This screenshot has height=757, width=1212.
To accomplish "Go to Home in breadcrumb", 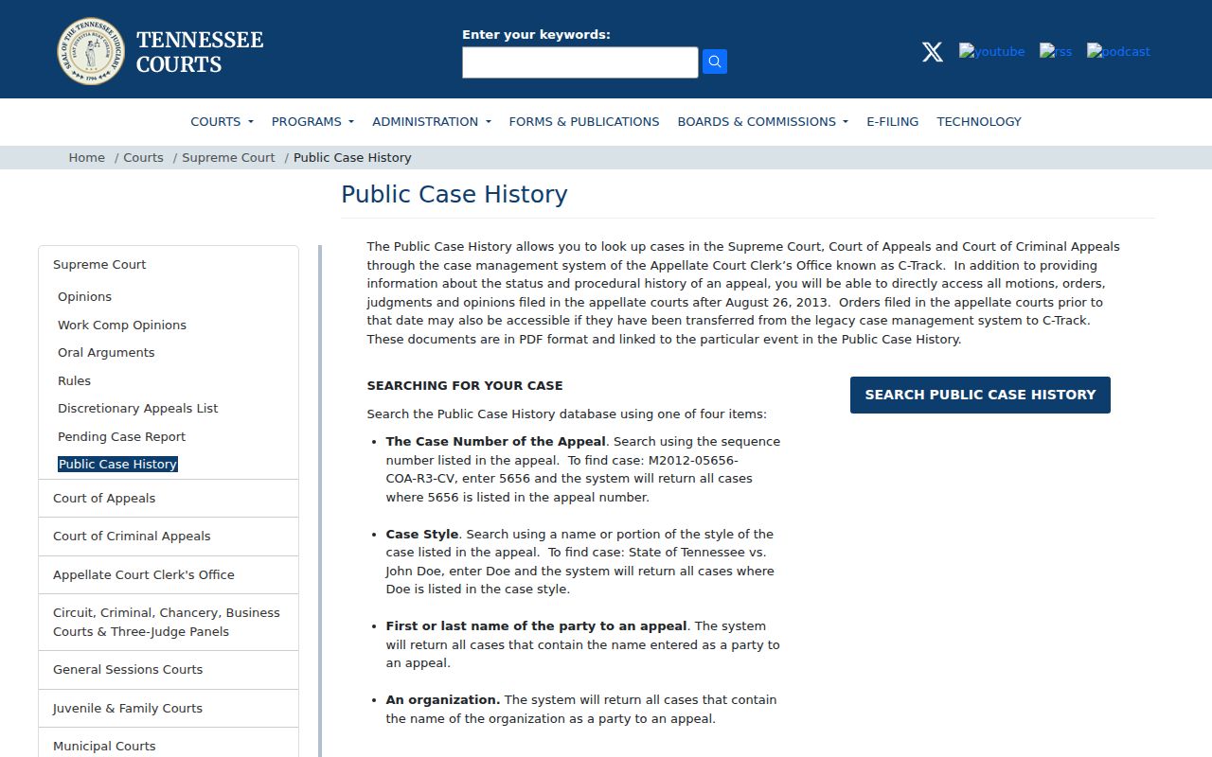I will click(x=87, y=158).
